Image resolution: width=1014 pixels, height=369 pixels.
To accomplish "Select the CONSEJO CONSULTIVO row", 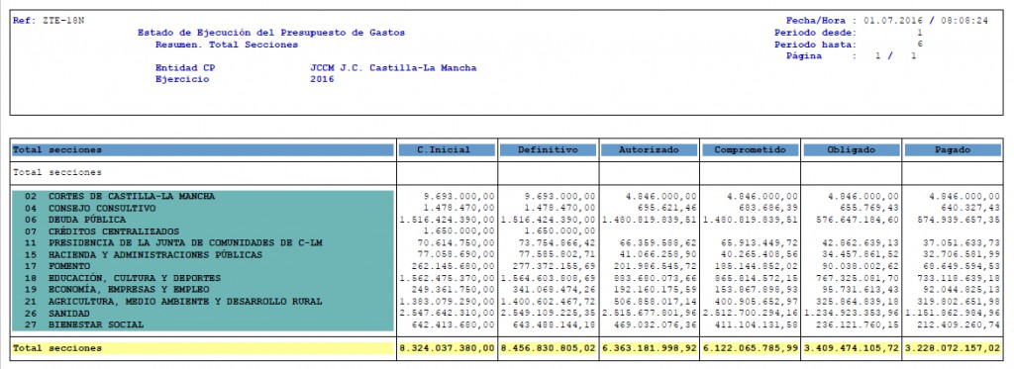I will point(202,208).
